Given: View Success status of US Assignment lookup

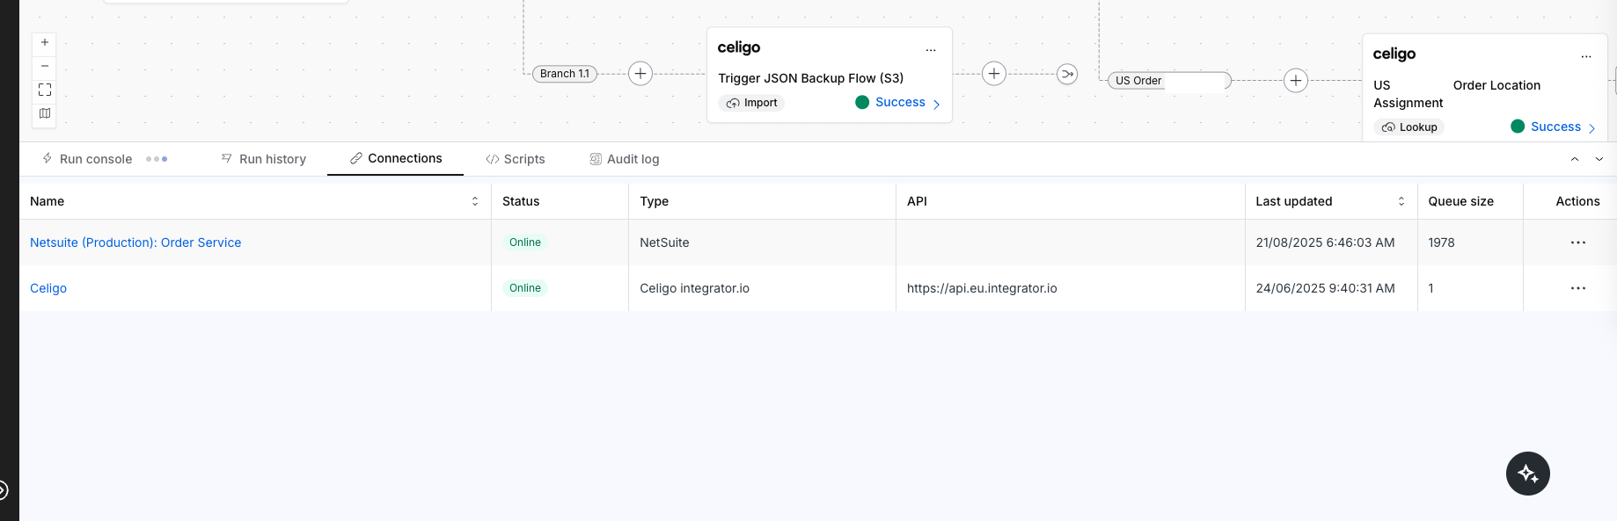Looking at the screenshot, I should tap(1555, 127).
